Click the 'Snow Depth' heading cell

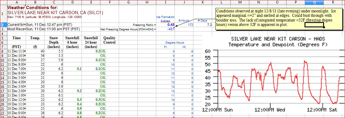(54, 40)
